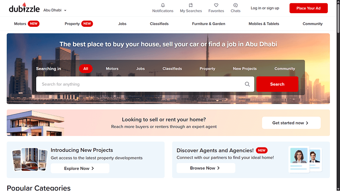Click the Place Your Ad button
340x191 pixels.
coord(308,8)
